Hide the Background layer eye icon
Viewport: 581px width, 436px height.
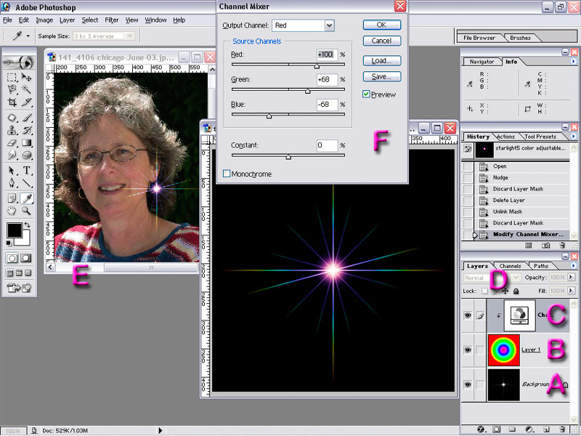(468, 385)
